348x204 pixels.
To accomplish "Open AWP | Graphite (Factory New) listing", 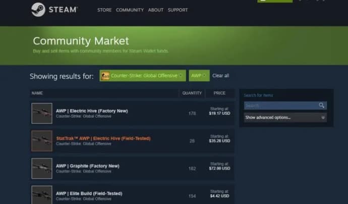I will click(x=88, y=166).
